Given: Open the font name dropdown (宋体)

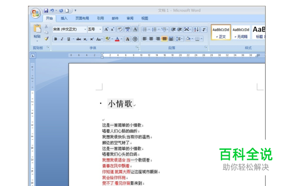Looking at the screenshot, I should tap(85, 29).
